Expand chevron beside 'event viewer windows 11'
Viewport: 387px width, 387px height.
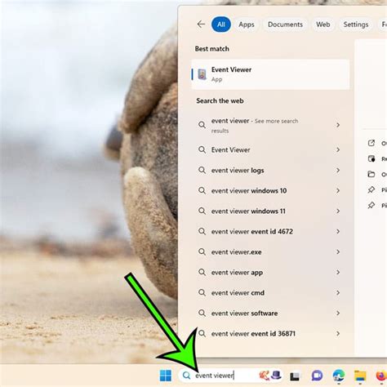[338, 211]
